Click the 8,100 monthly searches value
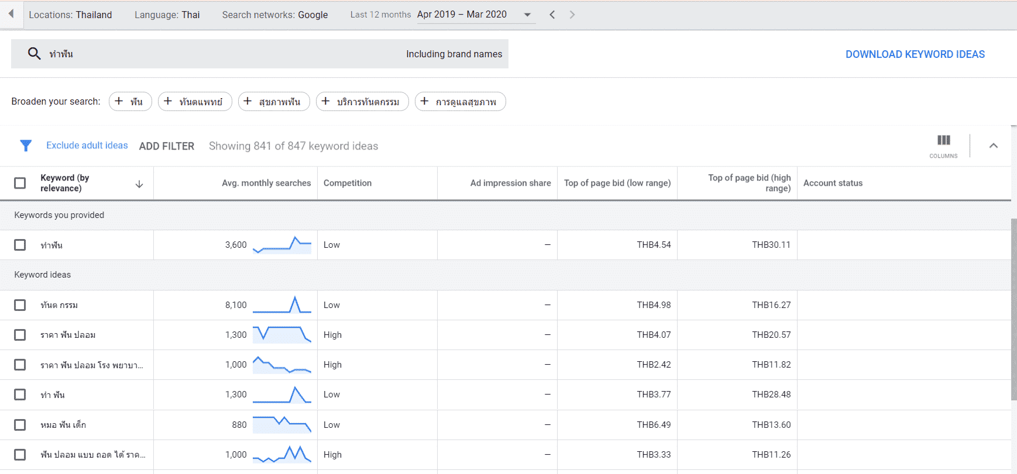 tap(236, 305)
